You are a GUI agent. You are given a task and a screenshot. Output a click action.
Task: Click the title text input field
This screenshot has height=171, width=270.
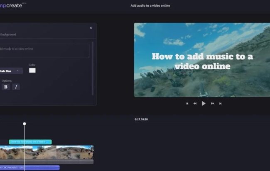[x=44, y=51]
